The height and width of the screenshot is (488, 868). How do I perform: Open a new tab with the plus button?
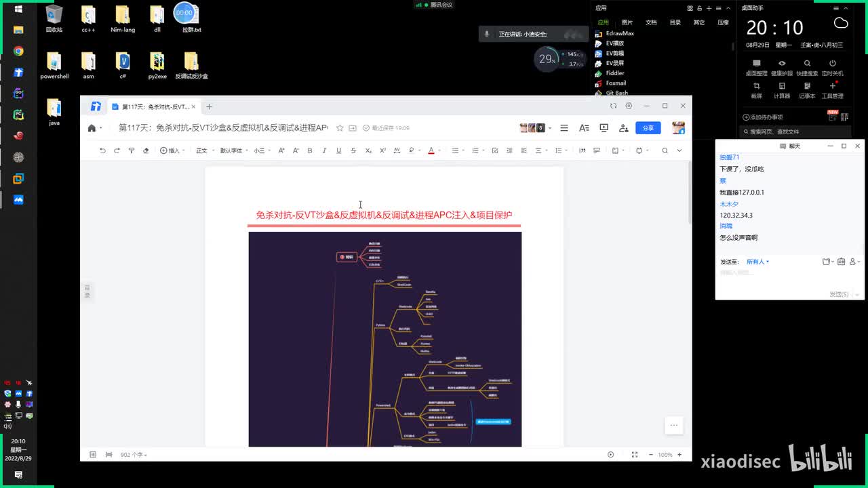tap(209, 106)
